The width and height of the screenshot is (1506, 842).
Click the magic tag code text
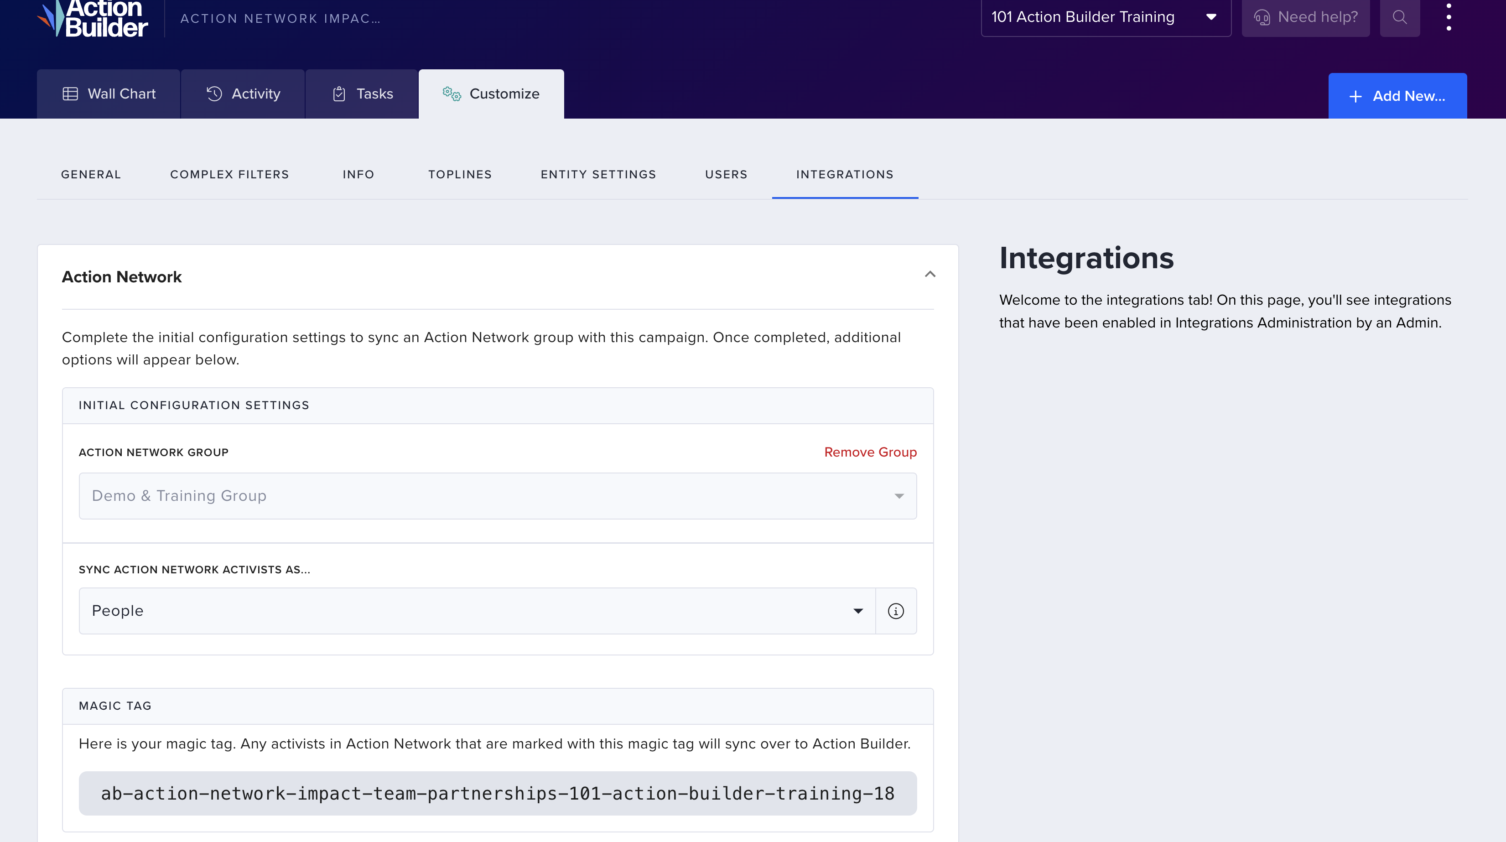[x=498, y=794]
